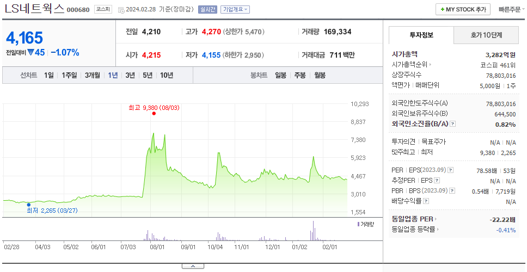Click the purple 거래량 legend marker

point(358,224)
